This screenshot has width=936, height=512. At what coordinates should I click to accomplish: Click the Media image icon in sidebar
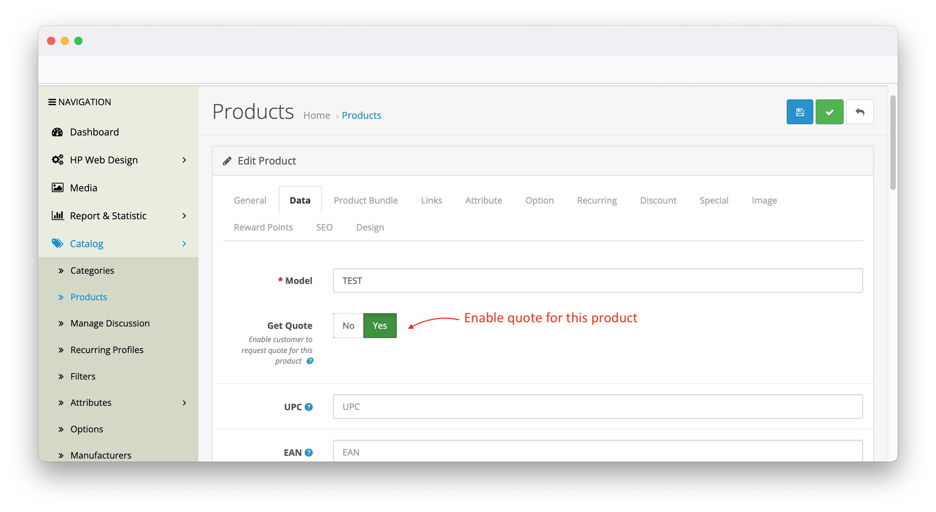[58, 187]
